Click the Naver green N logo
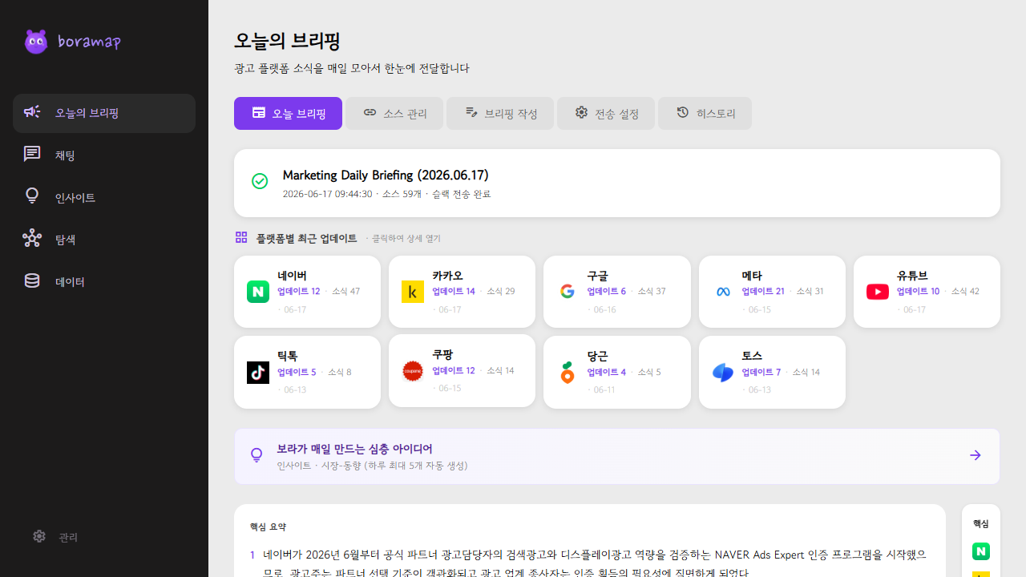This screenshot has width=1026, height=577. coord(258,292)
